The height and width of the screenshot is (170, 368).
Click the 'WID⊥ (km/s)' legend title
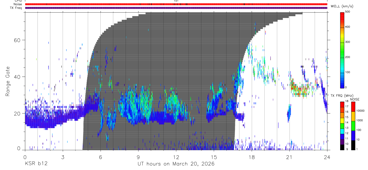(x=343, y=6)
